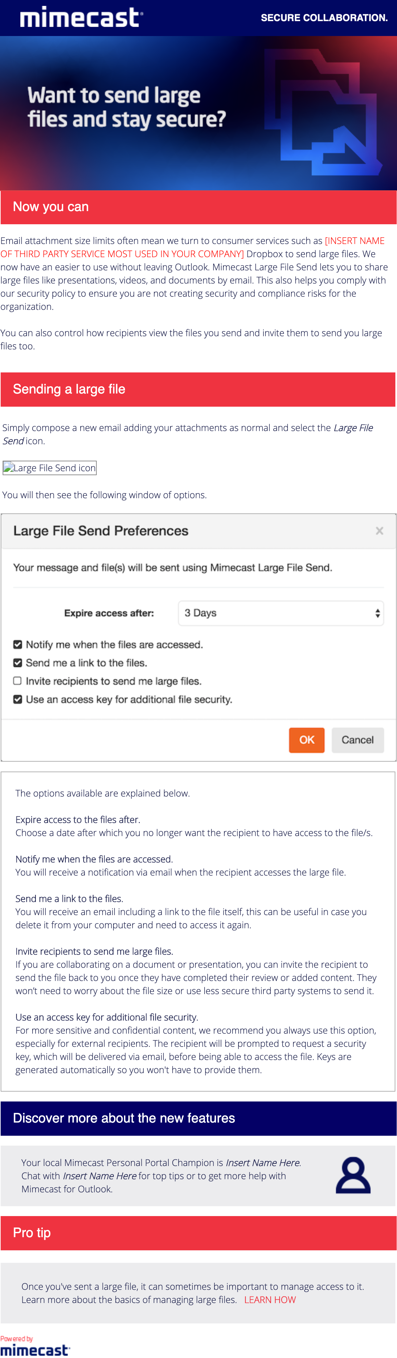
Task: Click 'Notify me when the files are accessed.' subheading in explanations
Action: (x=94, y=859)
